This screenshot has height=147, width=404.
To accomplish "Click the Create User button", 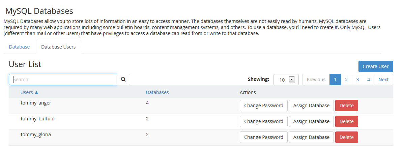I will (376, 66).
